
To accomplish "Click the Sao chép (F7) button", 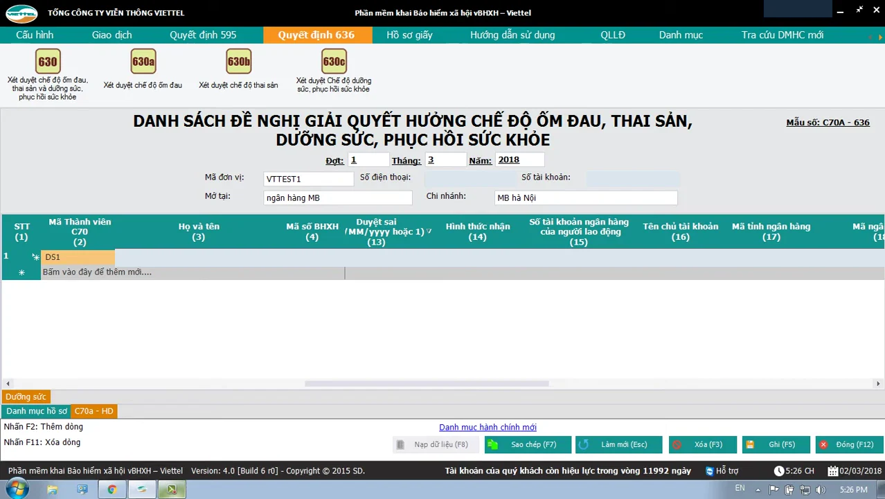I will click(x=528, y=444).
